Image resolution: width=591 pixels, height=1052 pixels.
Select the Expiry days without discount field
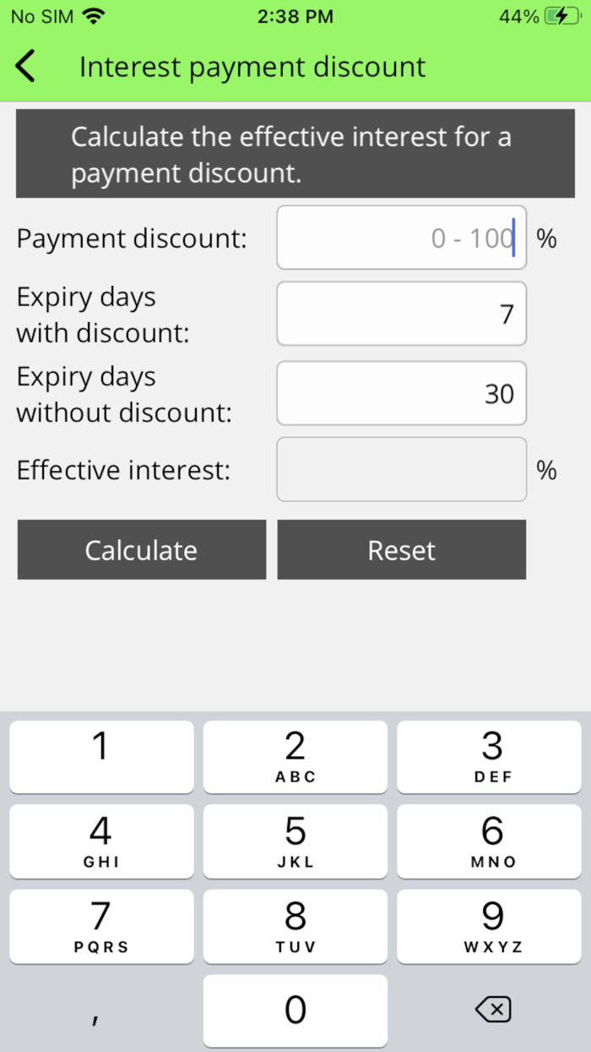pos(402,393)
